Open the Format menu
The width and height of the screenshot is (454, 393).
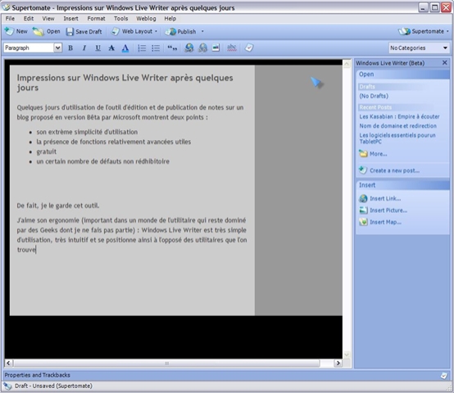tap(97, 19)
